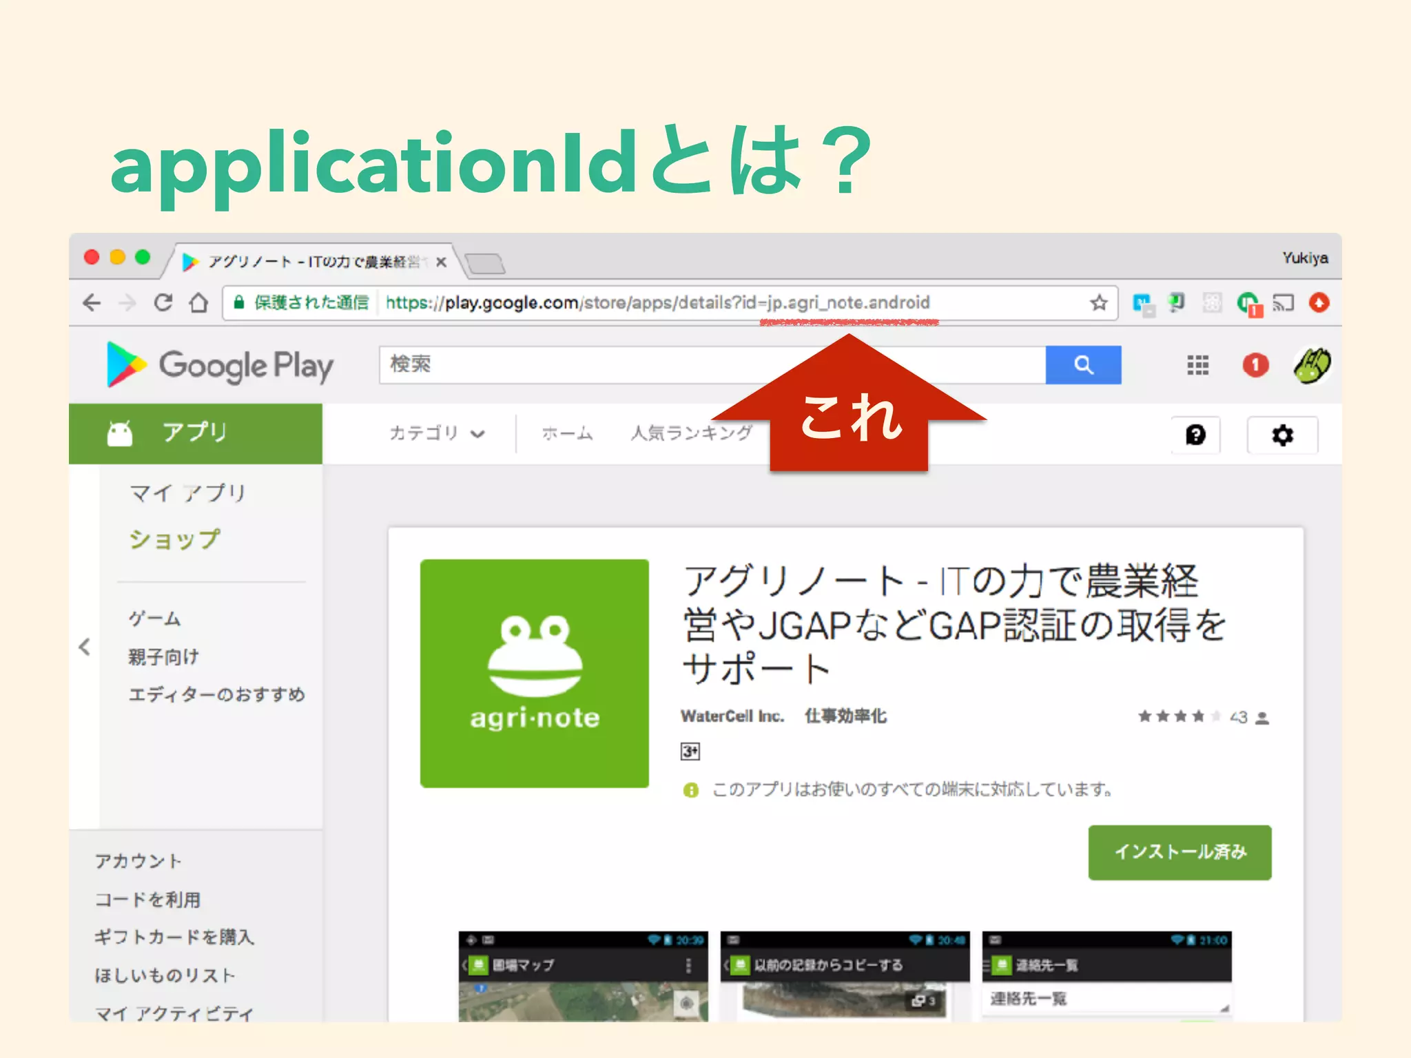Click the star rating with 43 reviews
1411x1058 pixels.
tap(1203, 717)
